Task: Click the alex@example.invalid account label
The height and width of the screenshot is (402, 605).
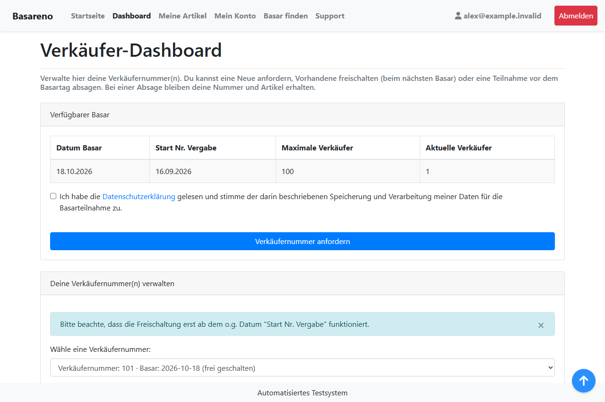Action: click(x=502, y=16)
